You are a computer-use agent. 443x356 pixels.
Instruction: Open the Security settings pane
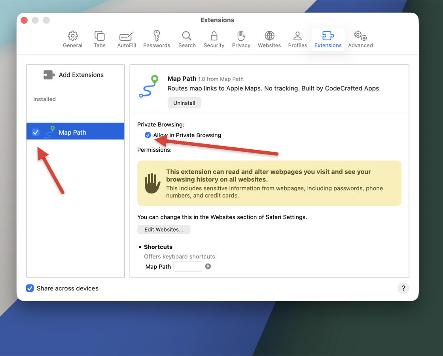[214, 40]
